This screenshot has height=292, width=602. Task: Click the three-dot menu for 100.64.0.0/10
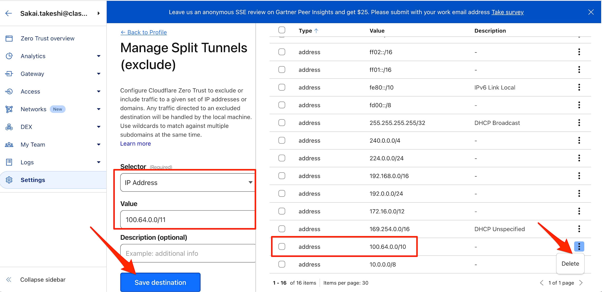point(579,247)
